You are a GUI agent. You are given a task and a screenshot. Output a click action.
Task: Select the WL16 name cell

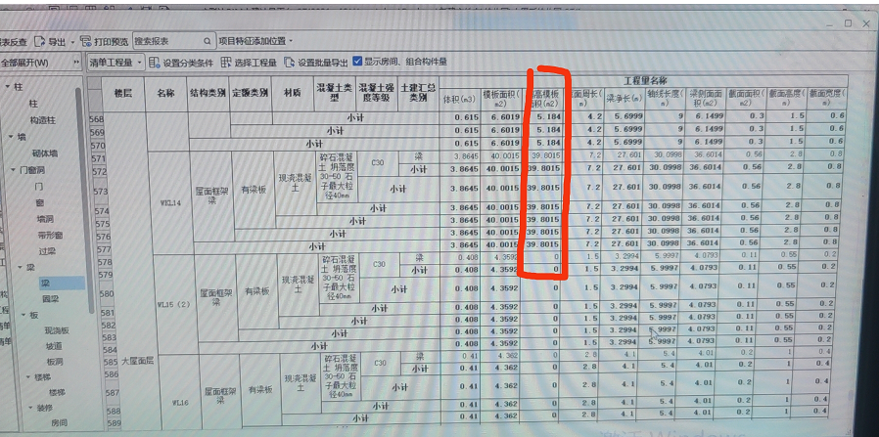tap(180, 402)
